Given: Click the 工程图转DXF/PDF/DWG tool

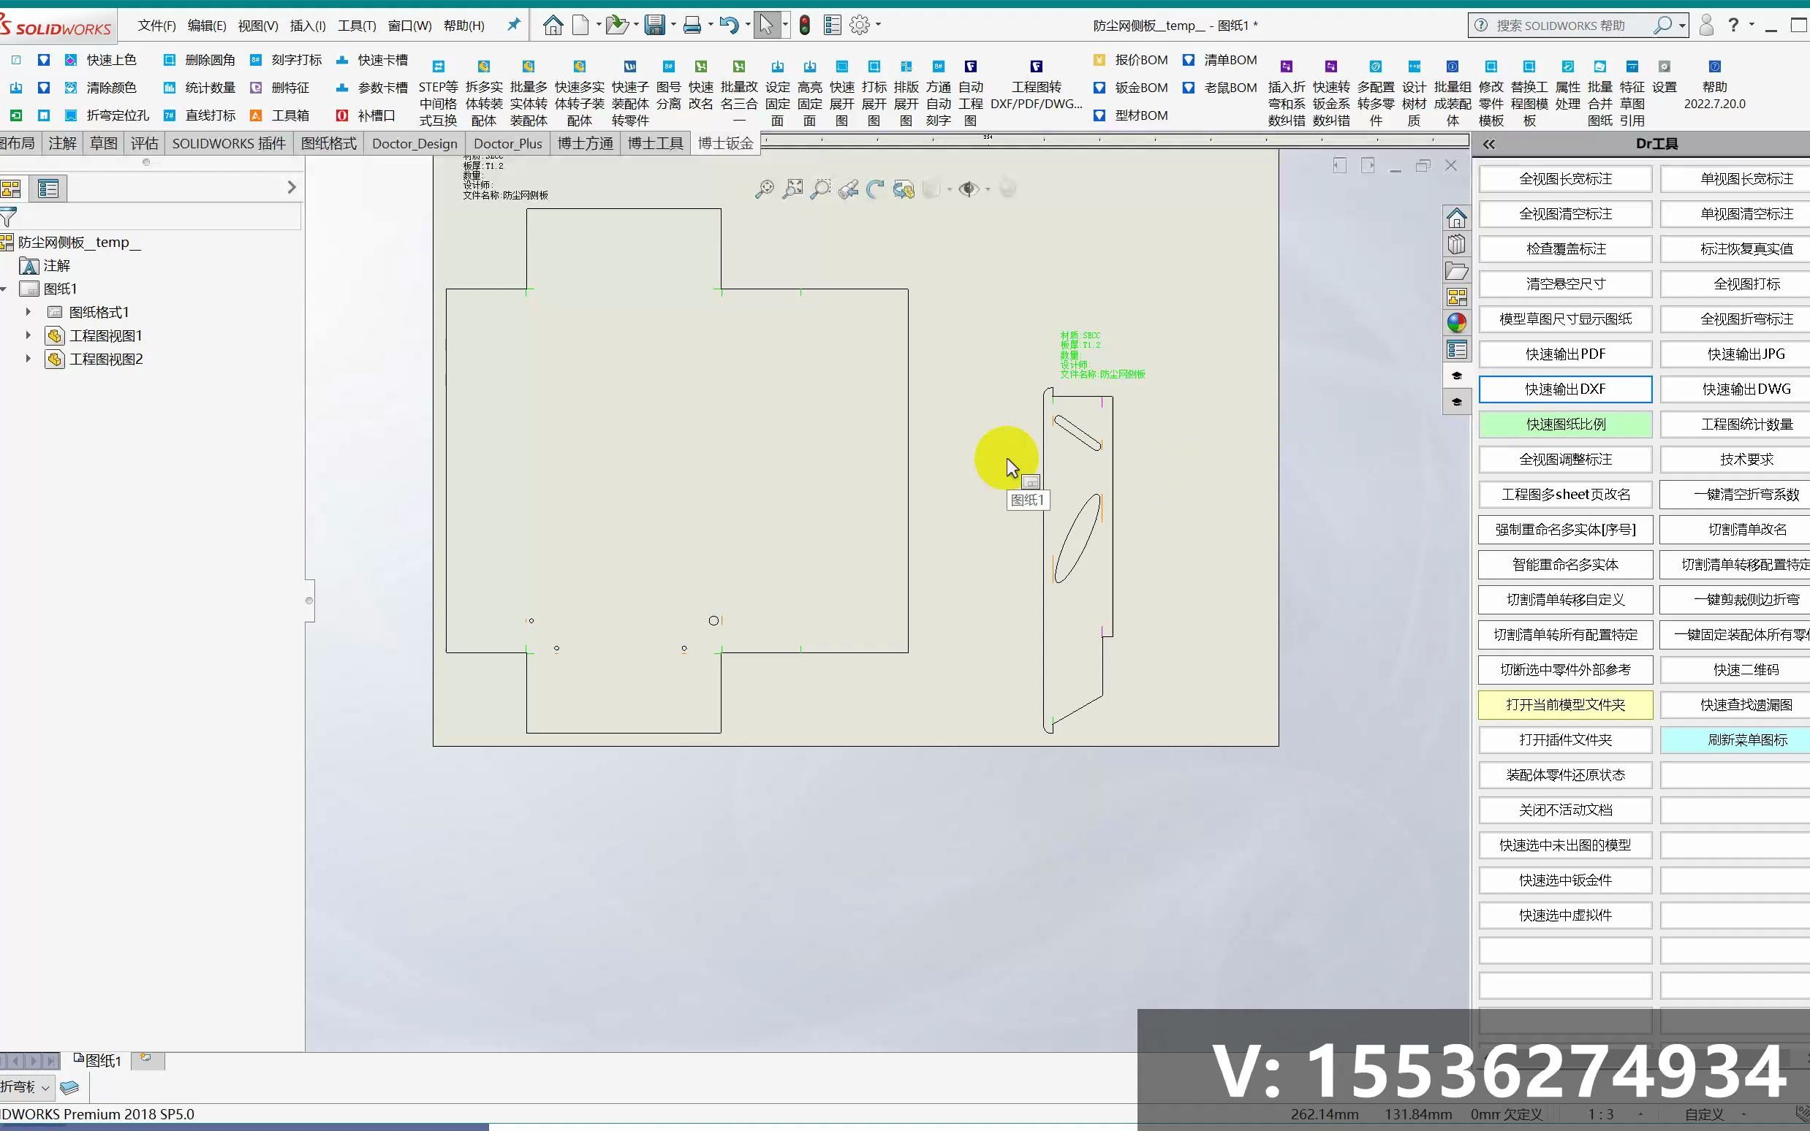Looking at the screenshot, I should pyautogui.click(x=1037, y=86).
